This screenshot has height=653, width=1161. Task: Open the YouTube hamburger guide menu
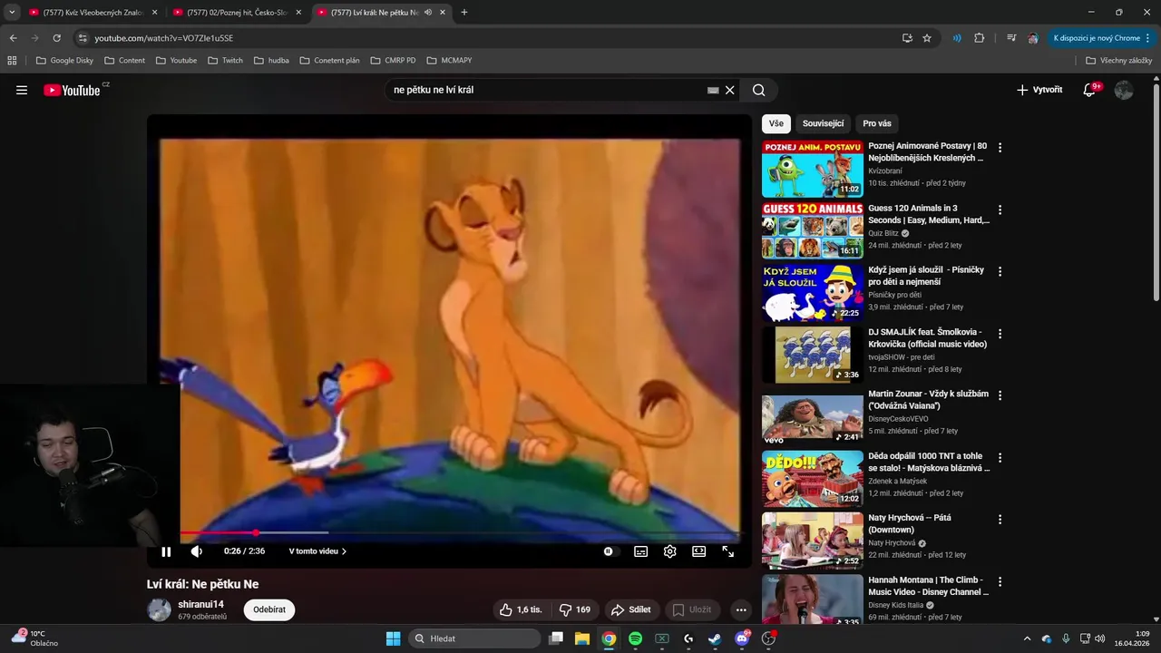pyautogui.click(x=22, y=90)
